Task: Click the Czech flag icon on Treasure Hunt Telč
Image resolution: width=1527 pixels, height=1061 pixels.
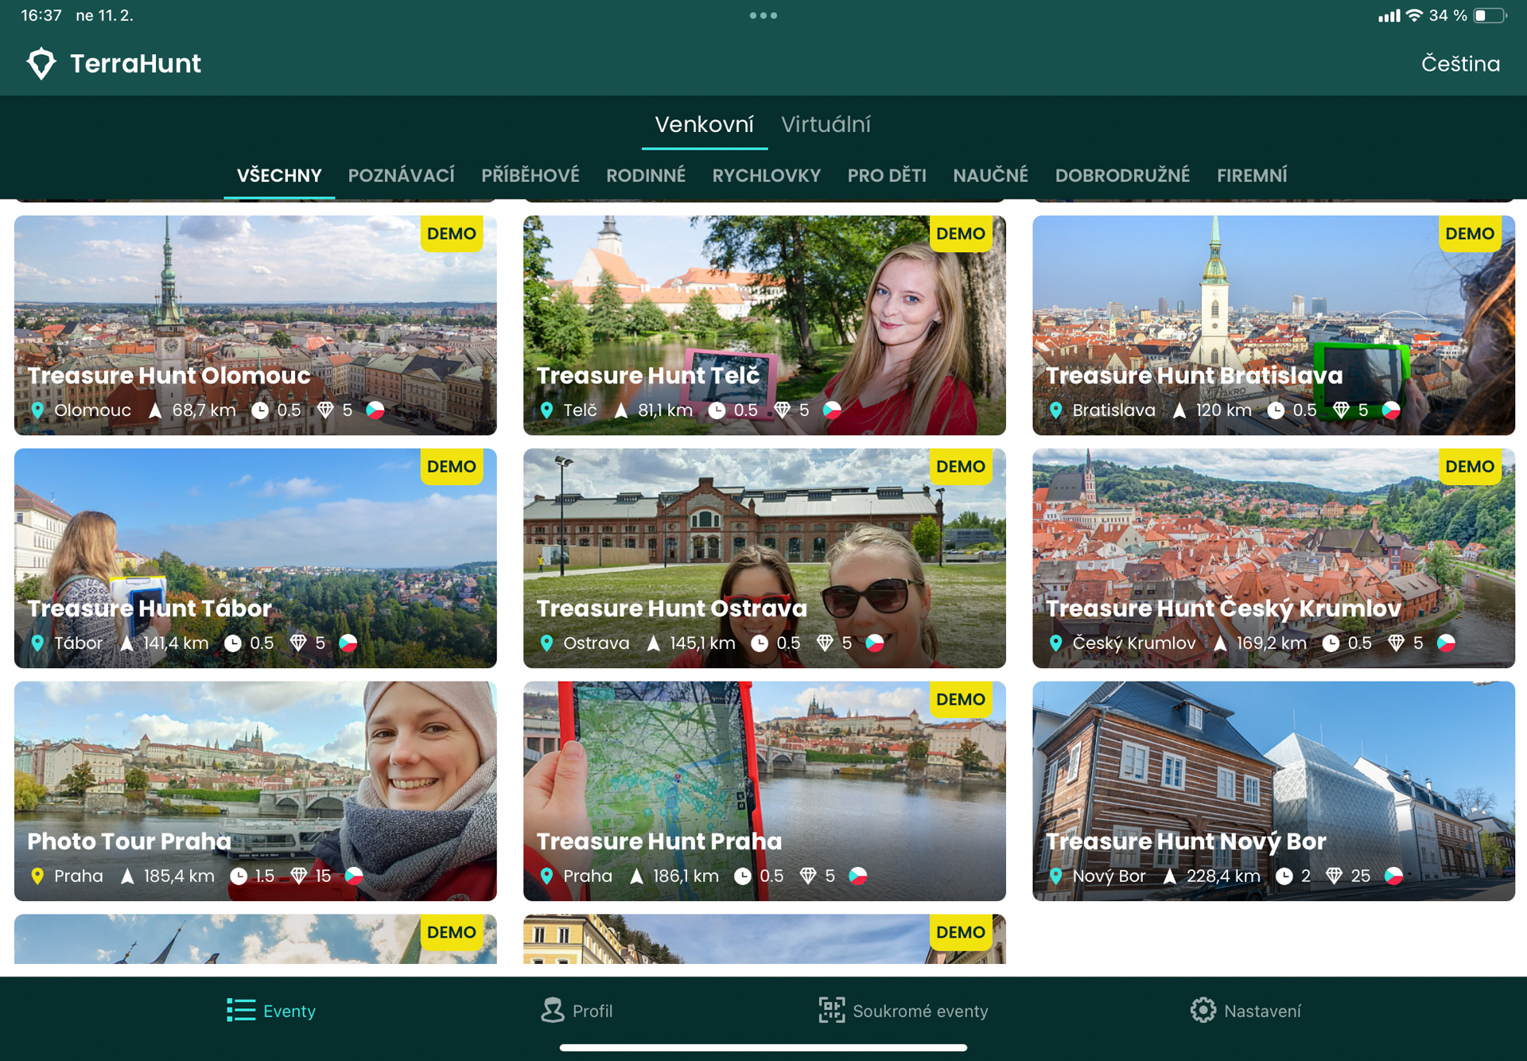Action: click(833, 410)
